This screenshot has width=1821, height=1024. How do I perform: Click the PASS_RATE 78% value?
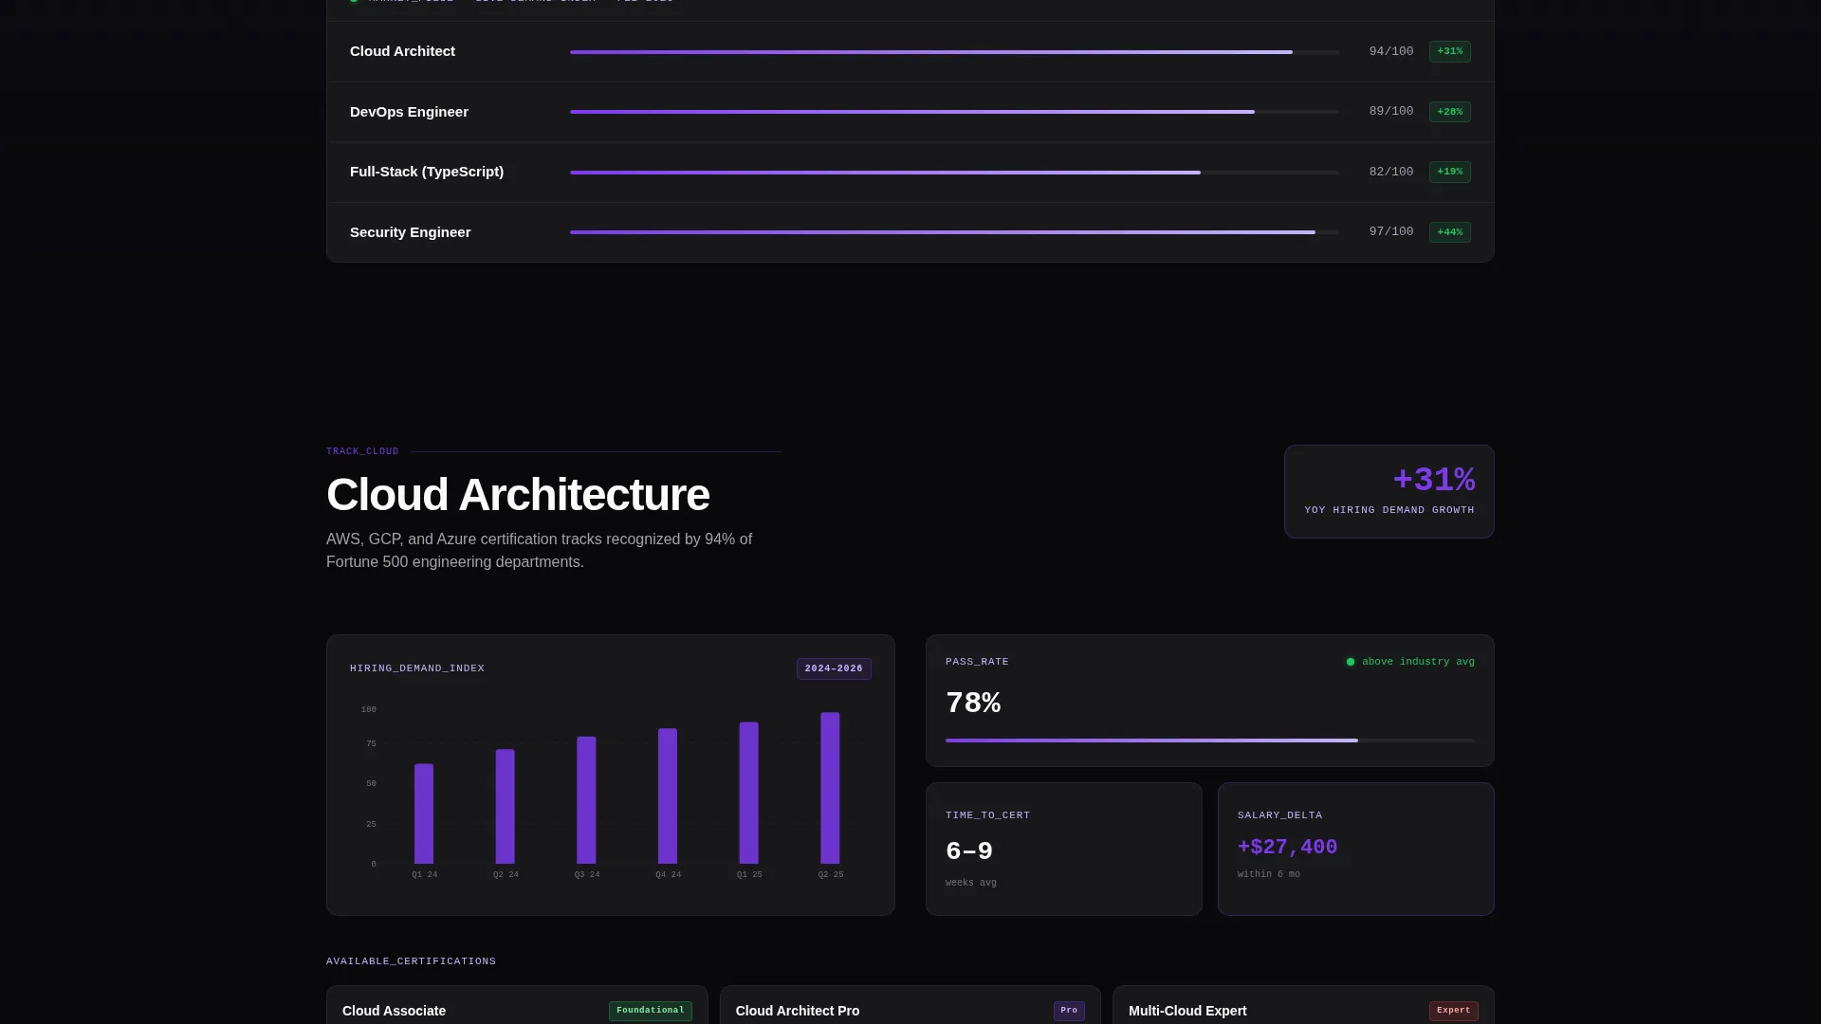point(973,704)
